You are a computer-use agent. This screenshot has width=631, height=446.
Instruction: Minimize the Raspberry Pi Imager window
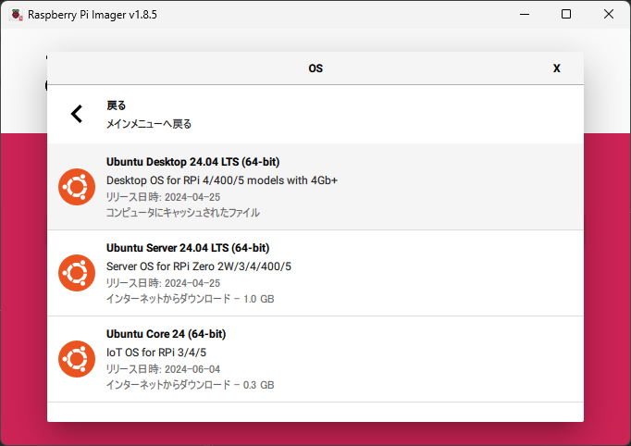click(525, 14)
